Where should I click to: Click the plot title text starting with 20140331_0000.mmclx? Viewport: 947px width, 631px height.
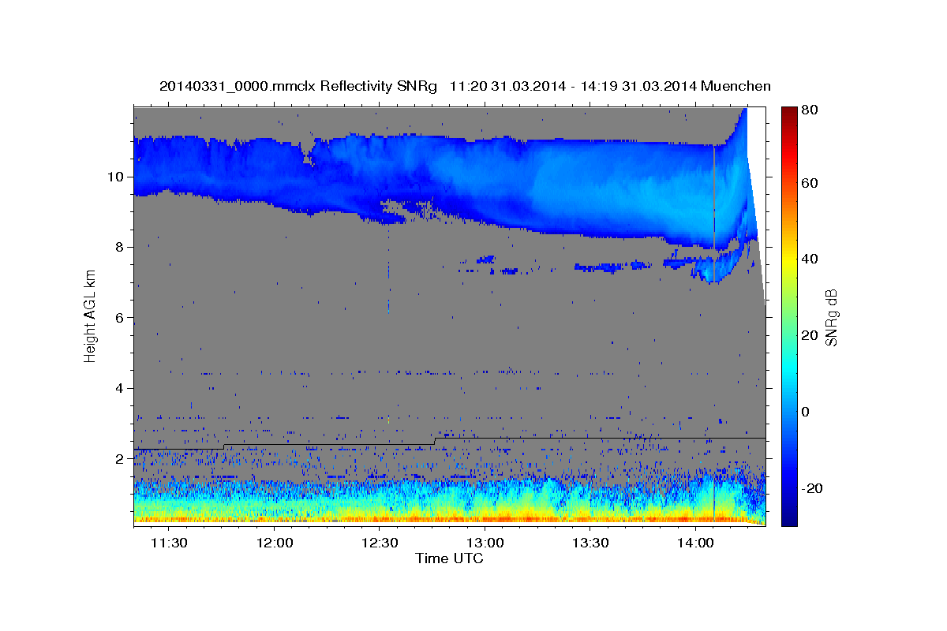coord(465,86)
